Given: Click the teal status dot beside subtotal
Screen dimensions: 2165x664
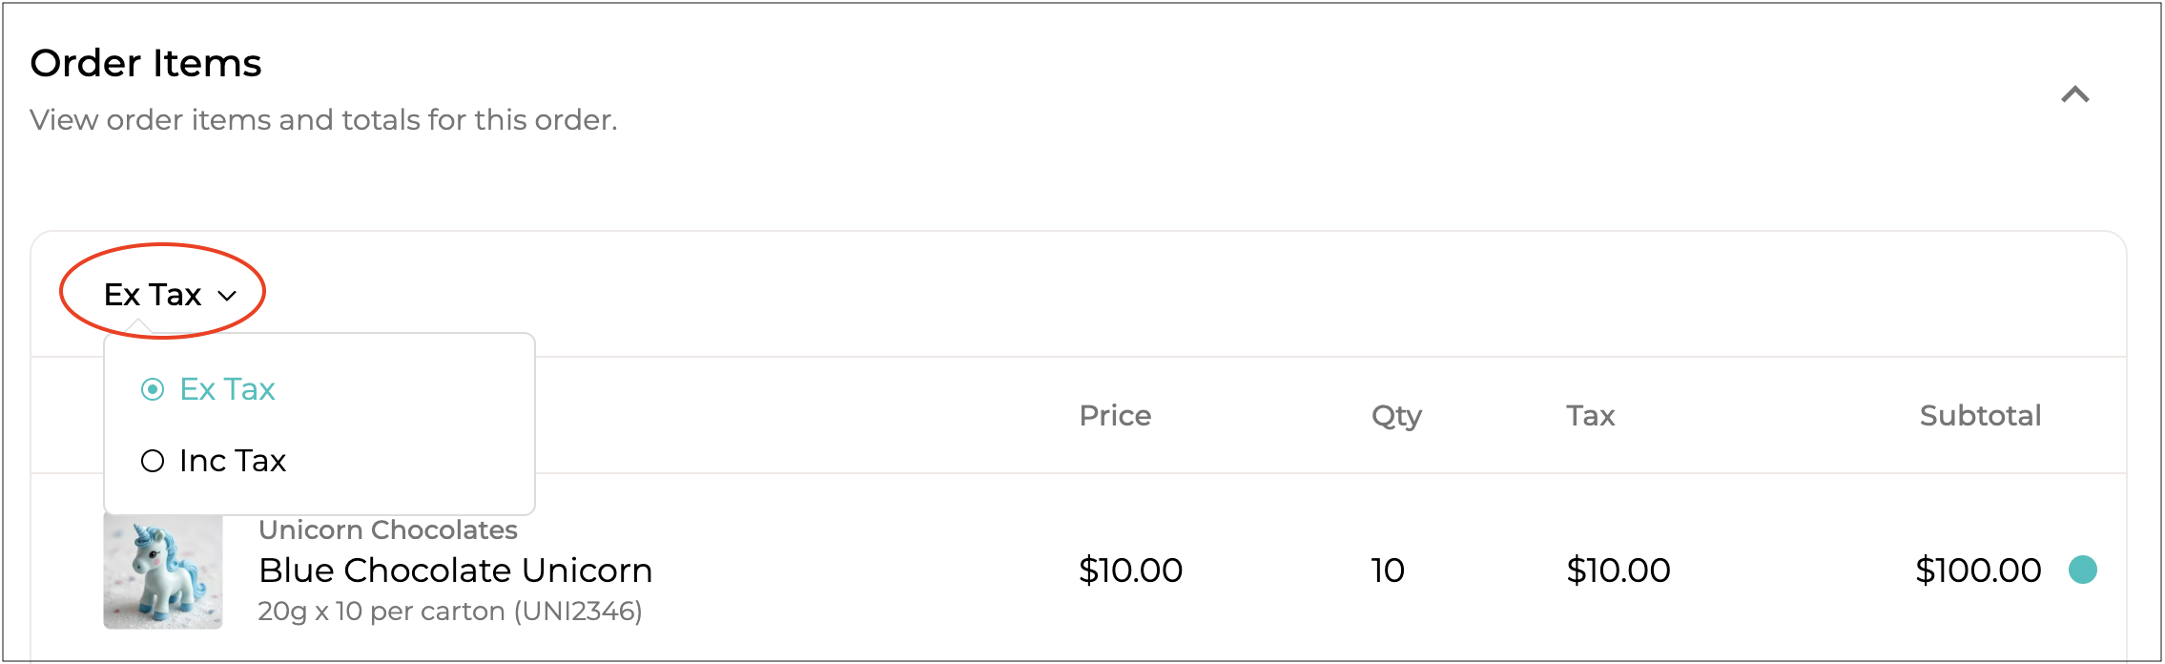Looking at the screenshot, I should [x=2083, y=570].
